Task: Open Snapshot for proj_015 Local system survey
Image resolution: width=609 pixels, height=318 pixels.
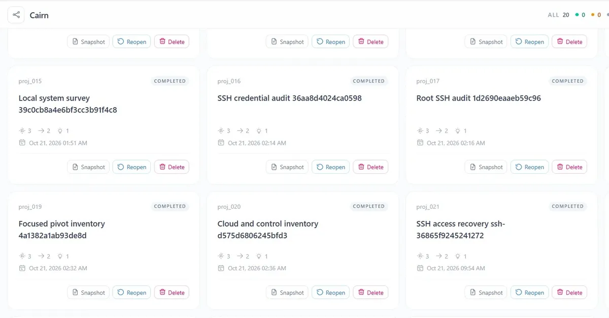Action: pyautogui.click(x=88, y=167)
